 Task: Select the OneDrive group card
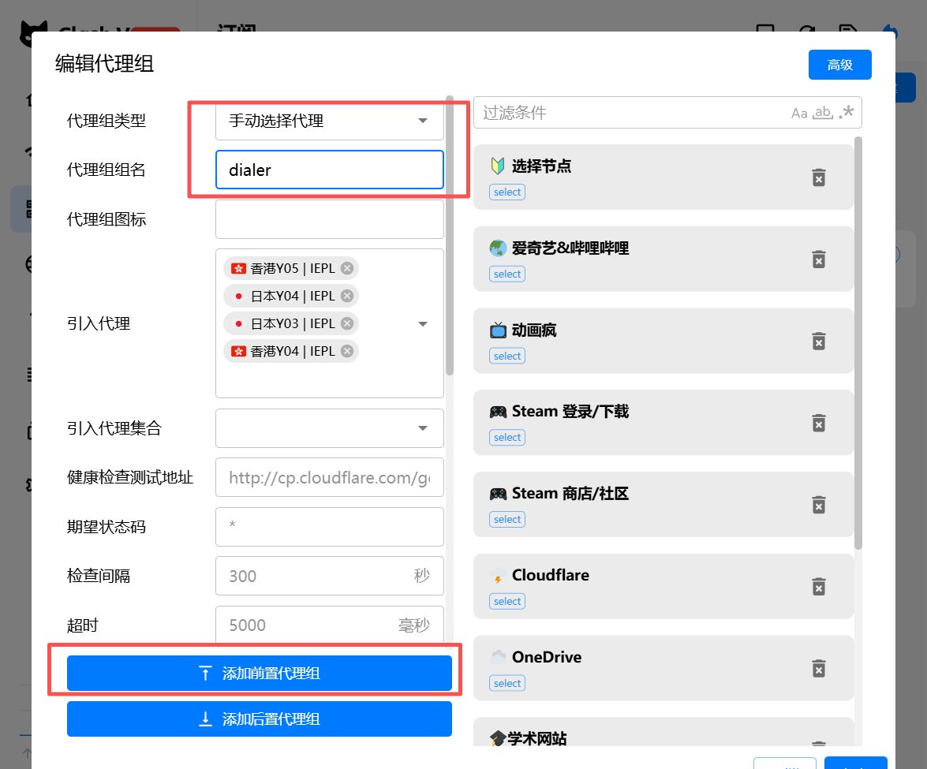click(663, 669)
